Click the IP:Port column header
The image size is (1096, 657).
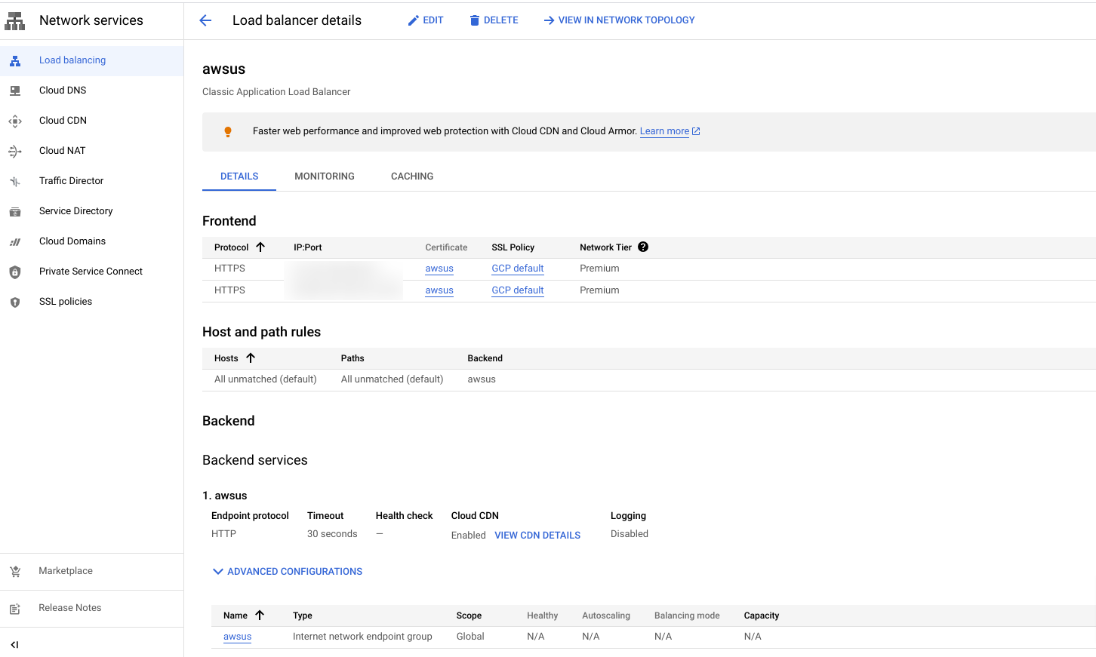308,247
